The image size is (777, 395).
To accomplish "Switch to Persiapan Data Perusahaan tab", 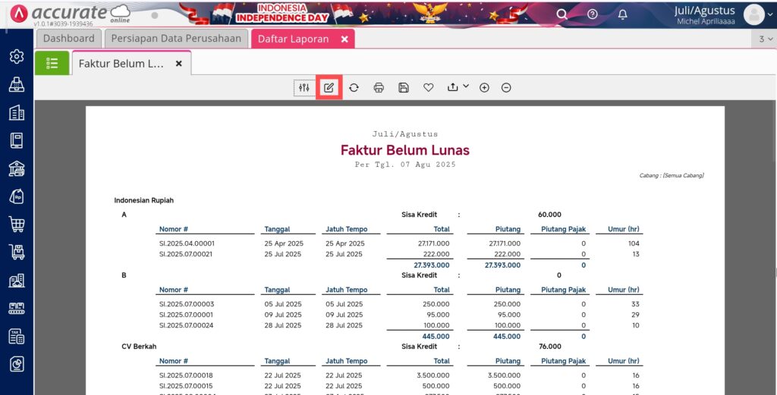I will click(x=176, y=39).
